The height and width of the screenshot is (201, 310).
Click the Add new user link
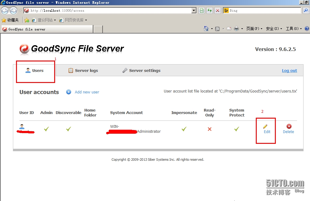[x=87, y=92]
